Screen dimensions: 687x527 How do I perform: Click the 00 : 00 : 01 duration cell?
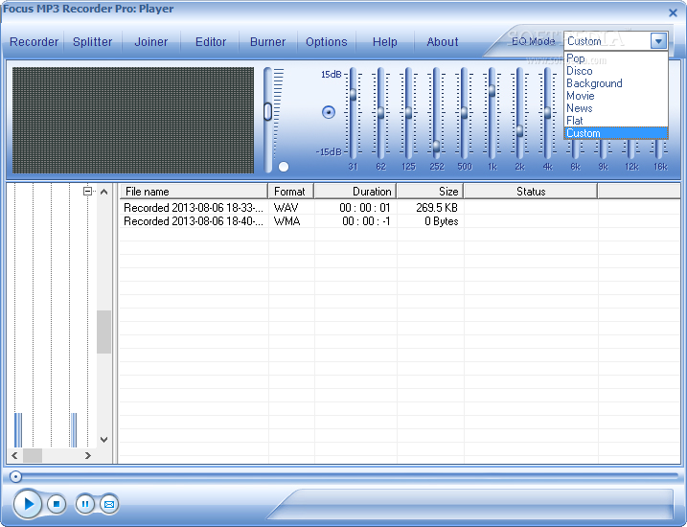click(364, 208)
